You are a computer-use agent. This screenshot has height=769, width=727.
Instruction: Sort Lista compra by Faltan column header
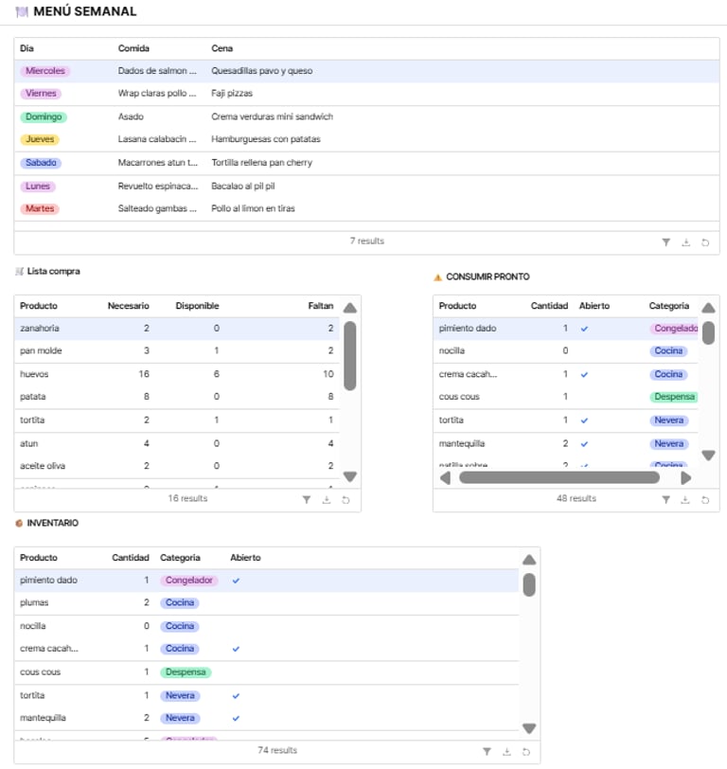pos(321,306)
